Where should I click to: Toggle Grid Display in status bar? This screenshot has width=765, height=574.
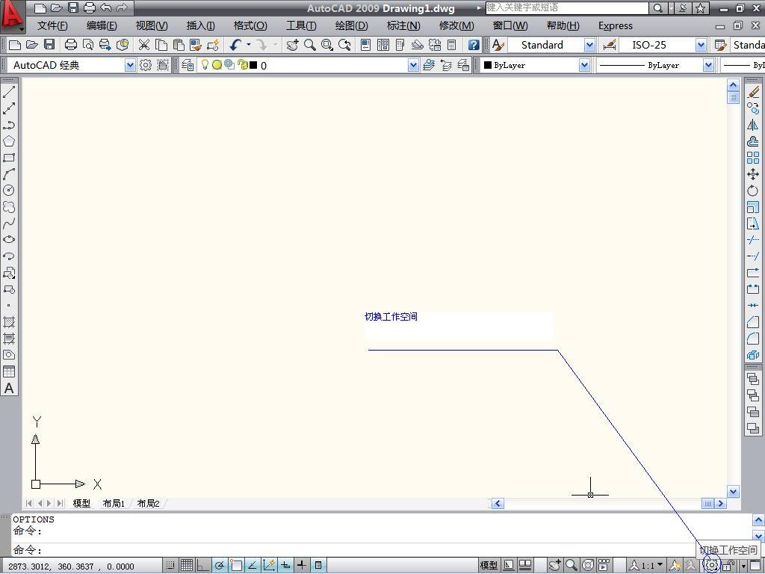pyautogui.click(x=187, y=565)
